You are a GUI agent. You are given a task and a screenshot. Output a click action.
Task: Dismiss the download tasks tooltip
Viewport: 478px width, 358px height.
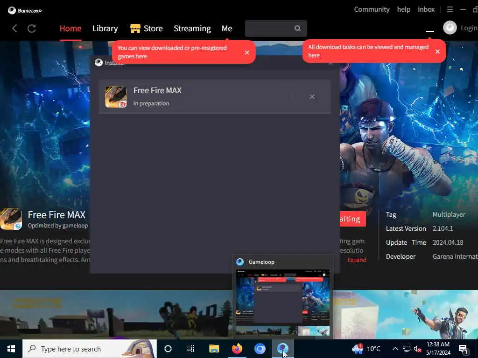click(x=438, y=51)
